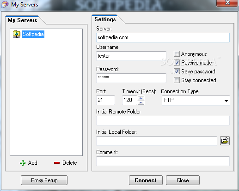
Task: Click the Initial Remote Folder field
Action: [163, 120]
